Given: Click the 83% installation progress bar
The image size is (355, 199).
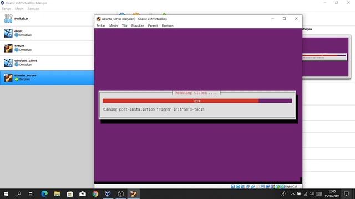Looking at the screenshot, I should (197, 101).
